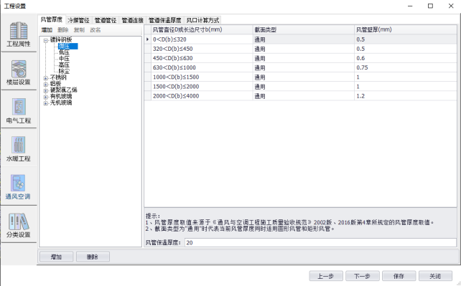The width and height of the screenshot is (461, 286).
Task: Expand the 不锈钢 tree node
Action: click(45, 78)
